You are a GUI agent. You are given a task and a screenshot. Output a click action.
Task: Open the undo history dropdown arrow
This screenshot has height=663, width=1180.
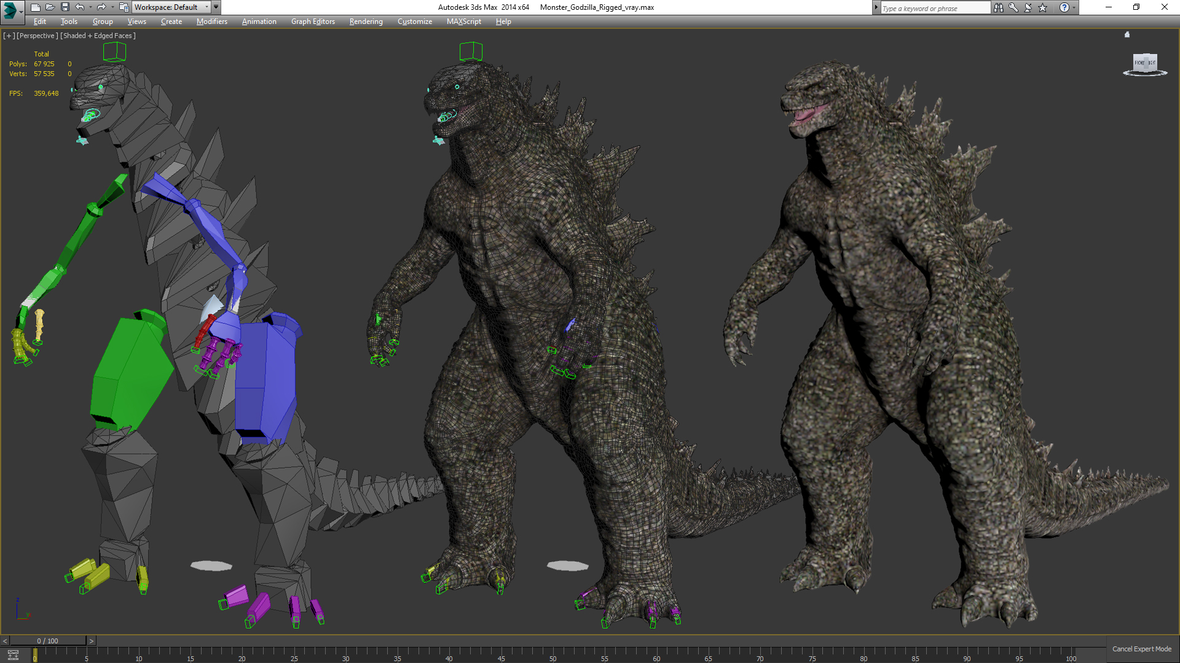[90, 7]
